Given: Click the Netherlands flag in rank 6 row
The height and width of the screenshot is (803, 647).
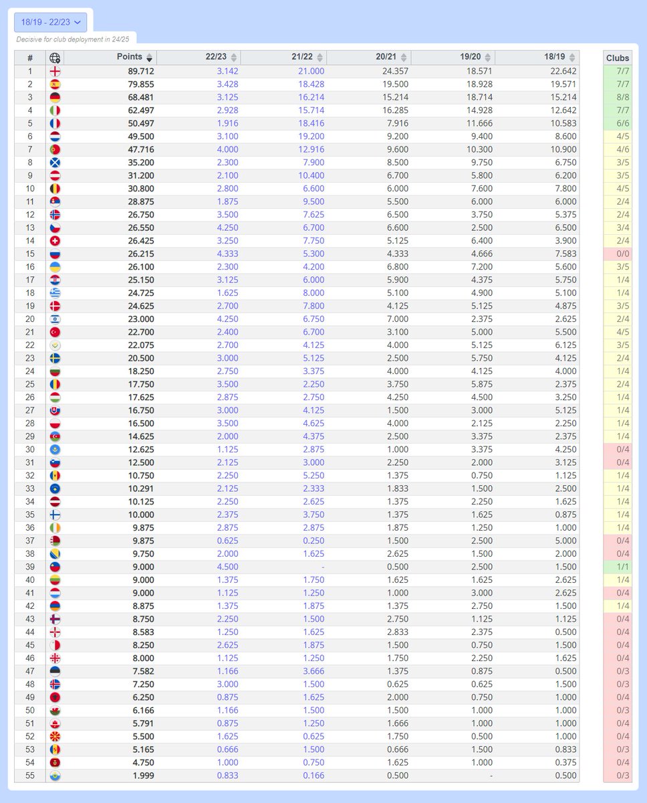Looking at the screenshot, I should (x=55, y=137).
